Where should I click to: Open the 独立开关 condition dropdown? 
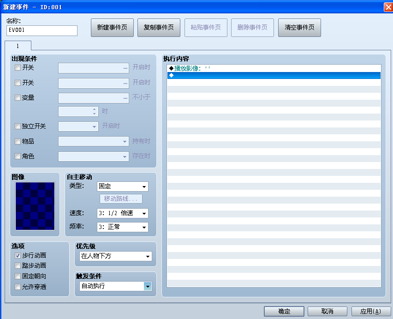point(78,126)
